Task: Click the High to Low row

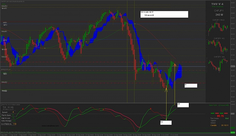Action: [8, 118]
